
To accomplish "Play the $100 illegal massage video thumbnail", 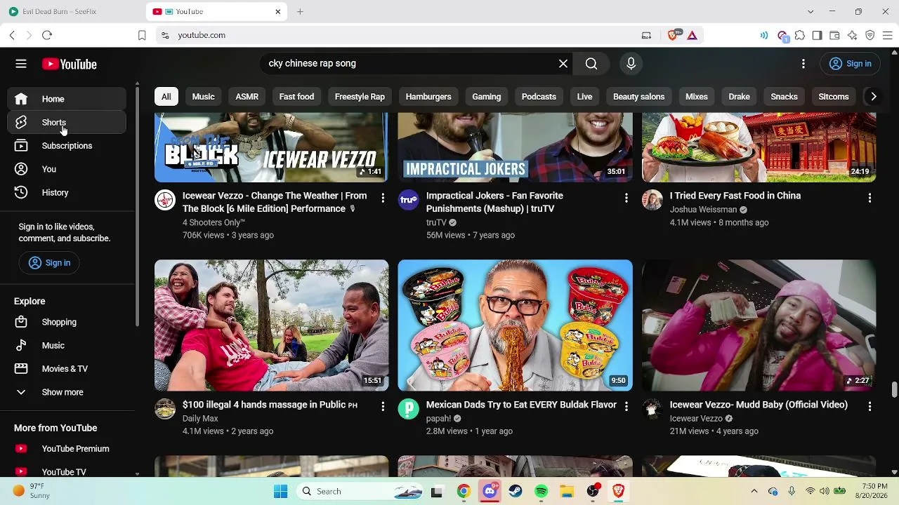I will coord(271,325).
